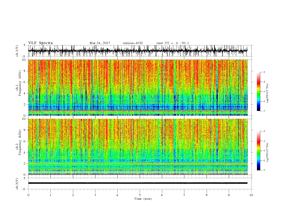Image resolution: width=283 pixels, height=219 pixels.
Task: Click the log(PSD) units label beside ch.1 color bar
Action: click(268, 93)
